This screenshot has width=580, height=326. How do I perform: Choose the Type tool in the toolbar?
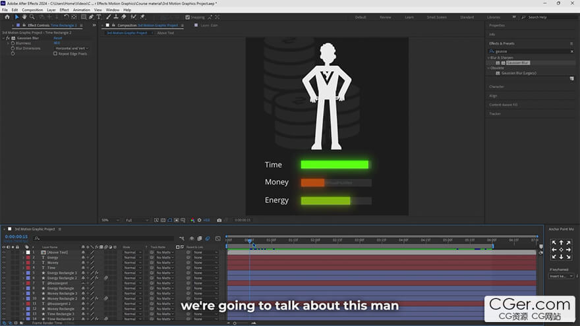(99, 17)
